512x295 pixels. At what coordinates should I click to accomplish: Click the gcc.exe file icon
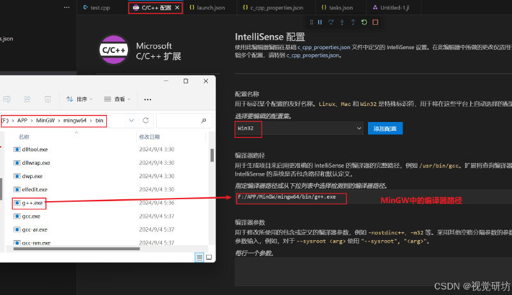click(x=17, y=216)
